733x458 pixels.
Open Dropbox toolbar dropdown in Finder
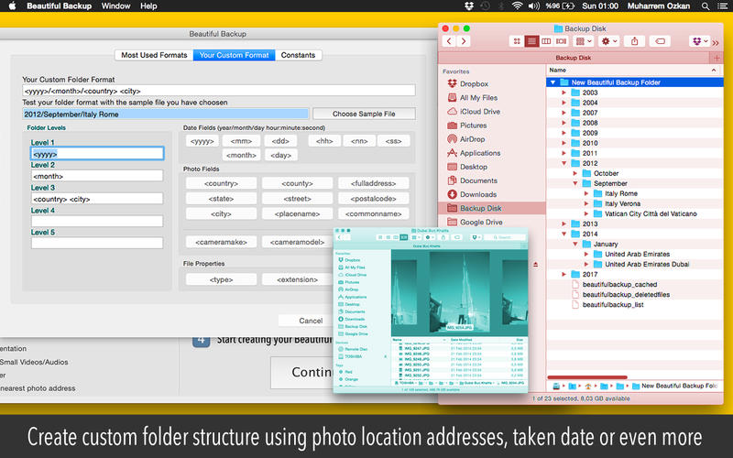[x=699, y=41]
